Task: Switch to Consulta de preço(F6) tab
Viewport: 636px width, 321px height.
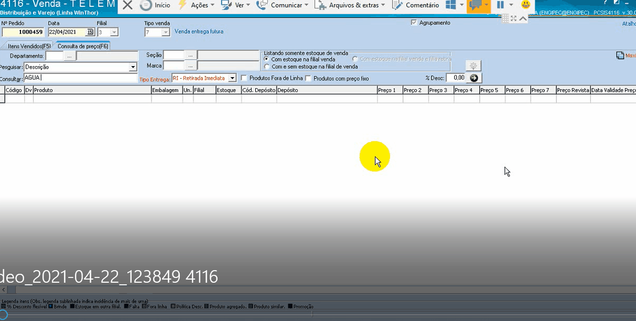Action: [x=83, y=46]
